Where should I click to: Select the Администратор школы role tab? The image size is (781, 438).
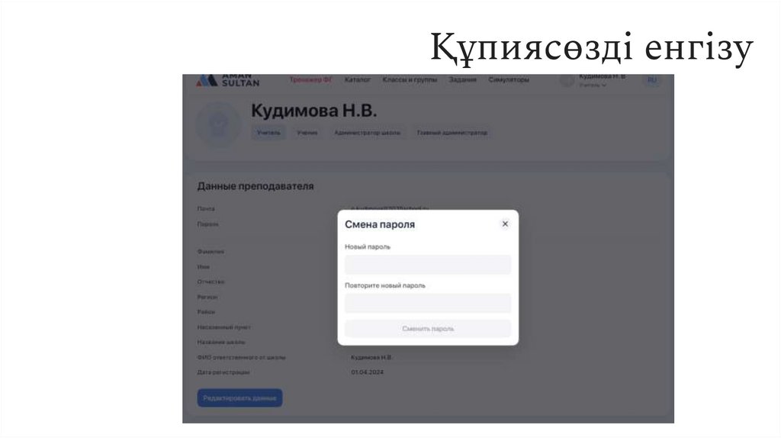click(367, 133)
